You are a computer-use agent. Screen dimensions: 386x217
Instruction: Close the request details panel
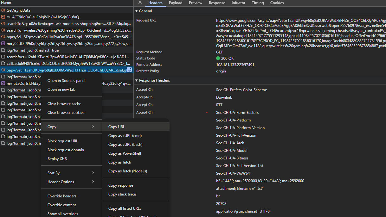tap(140, 3)
